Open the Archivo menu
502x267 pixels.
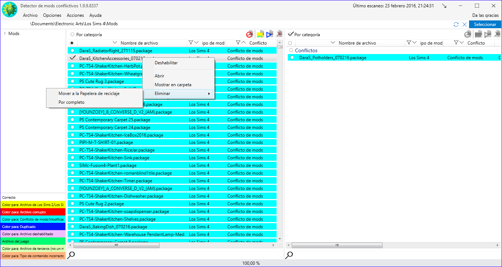tap(30, 15)
